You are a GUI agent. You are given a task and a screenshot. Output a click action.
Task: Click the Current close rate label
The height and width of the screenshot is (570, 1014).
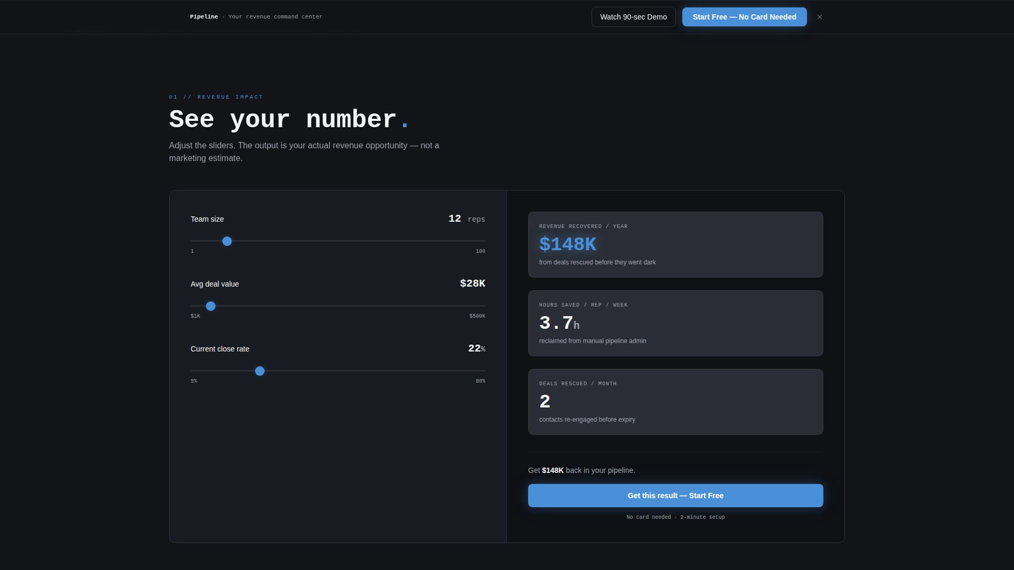tap(220, 349)
